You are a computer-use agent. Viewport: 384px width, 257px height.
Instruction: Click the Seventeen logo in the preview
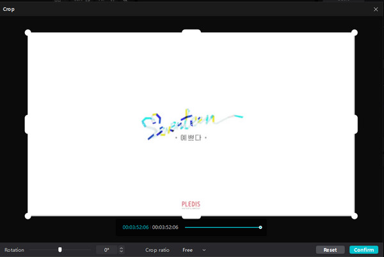tap(192, 125)
